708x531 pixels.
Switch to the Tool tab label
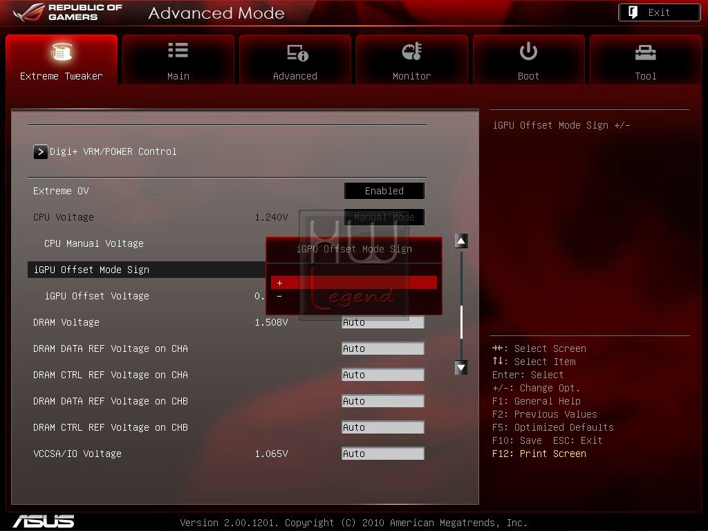(x=645, y=76)
